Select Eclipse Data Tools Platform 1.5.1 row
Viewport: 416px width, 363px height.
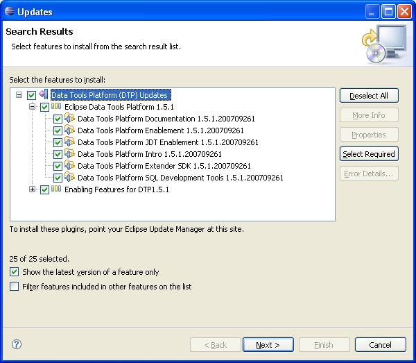[x=119, y=107]
